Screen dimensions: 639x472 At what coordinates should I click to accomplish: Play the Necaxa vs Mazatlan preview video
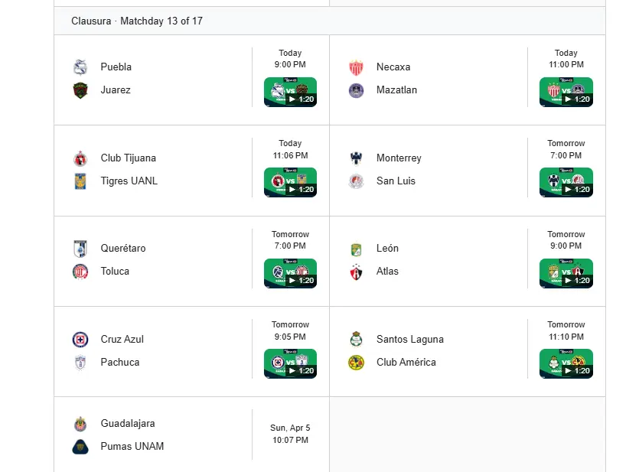coord(566,93)
